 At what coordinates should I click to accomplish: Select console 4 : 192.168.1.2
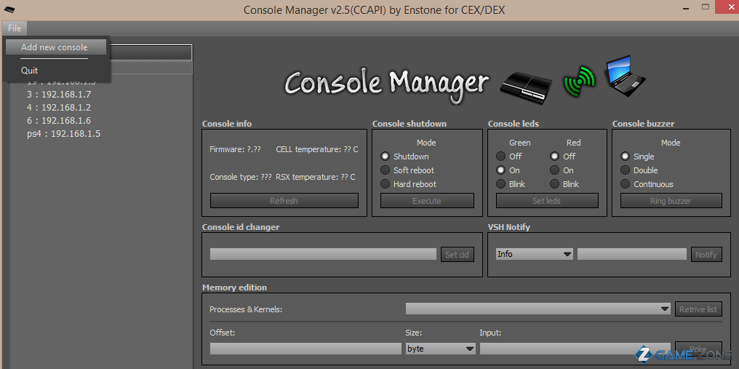pyautogui.click(x=59, y=107)
